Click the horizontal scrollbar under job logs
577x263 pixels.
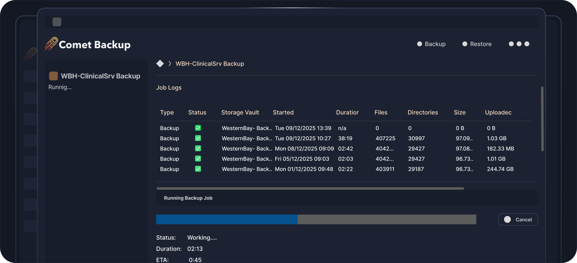click(310, 188)
